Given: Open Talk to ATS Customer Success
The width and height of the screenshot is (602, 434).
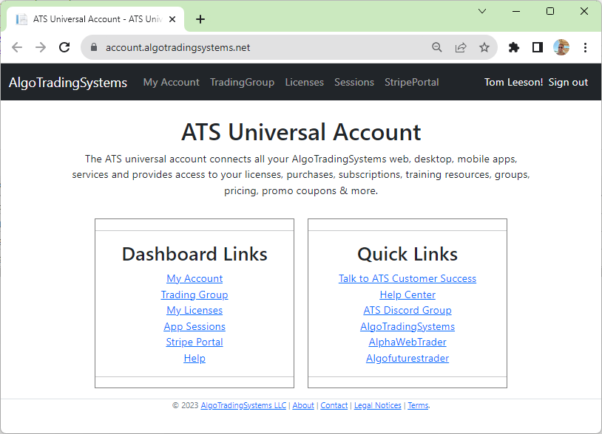Looking at the screenshot, I should (407, 278).
